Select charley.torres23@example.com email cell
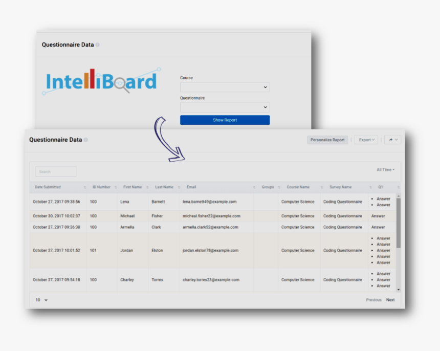Viewport: 440px width, 351px height. click(211, 280)
